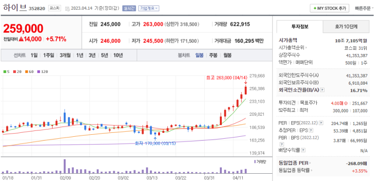Select the 1주일 line chart period
376x181 pixels.
[49, 55]
